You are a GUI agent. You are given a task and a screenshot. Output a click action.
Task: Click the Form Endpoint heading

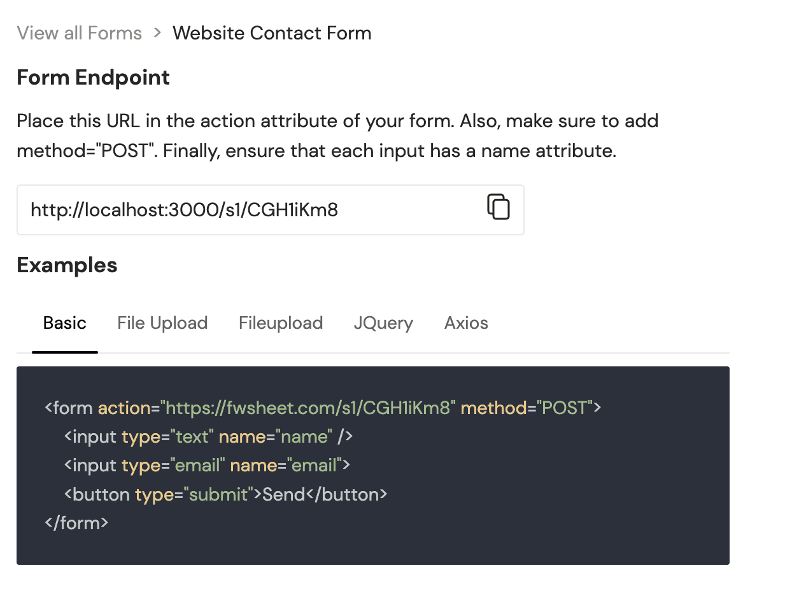[x=93, y=78]
